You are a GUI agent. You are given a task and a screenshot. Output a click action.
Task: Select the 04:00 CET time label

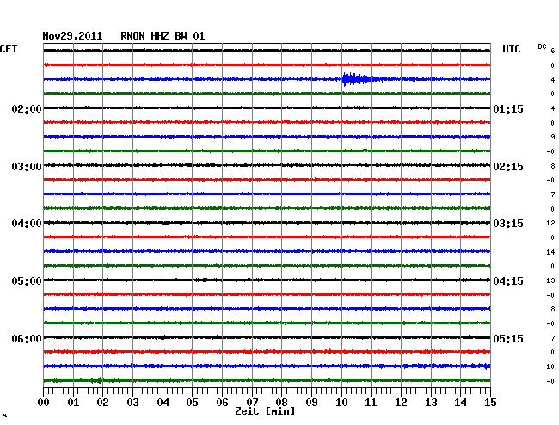[x=27, y=224]
